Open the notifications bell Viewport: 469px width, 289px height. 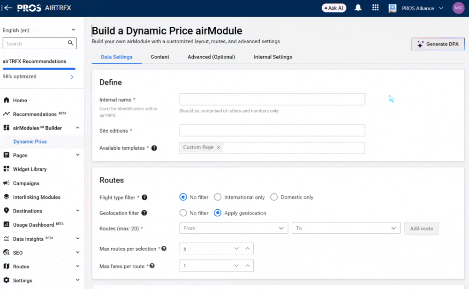pyautogui.click(x=358, y=8)
